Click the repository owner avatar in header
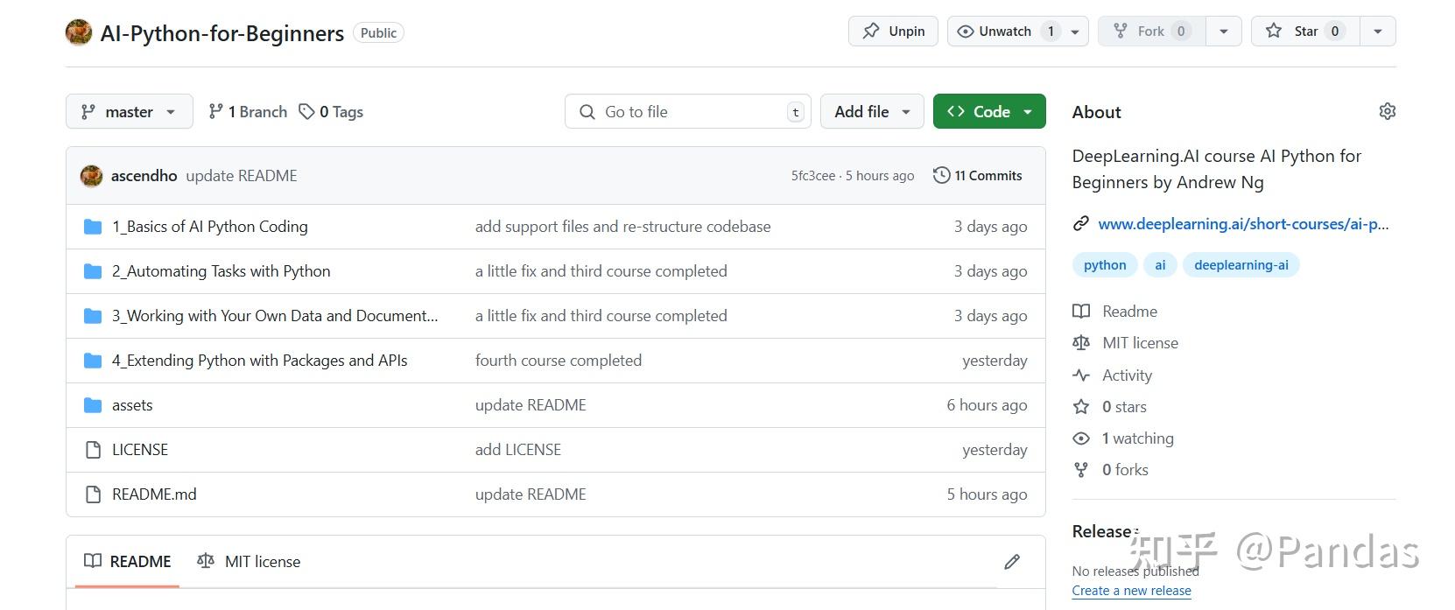 [x=79, y=33]
